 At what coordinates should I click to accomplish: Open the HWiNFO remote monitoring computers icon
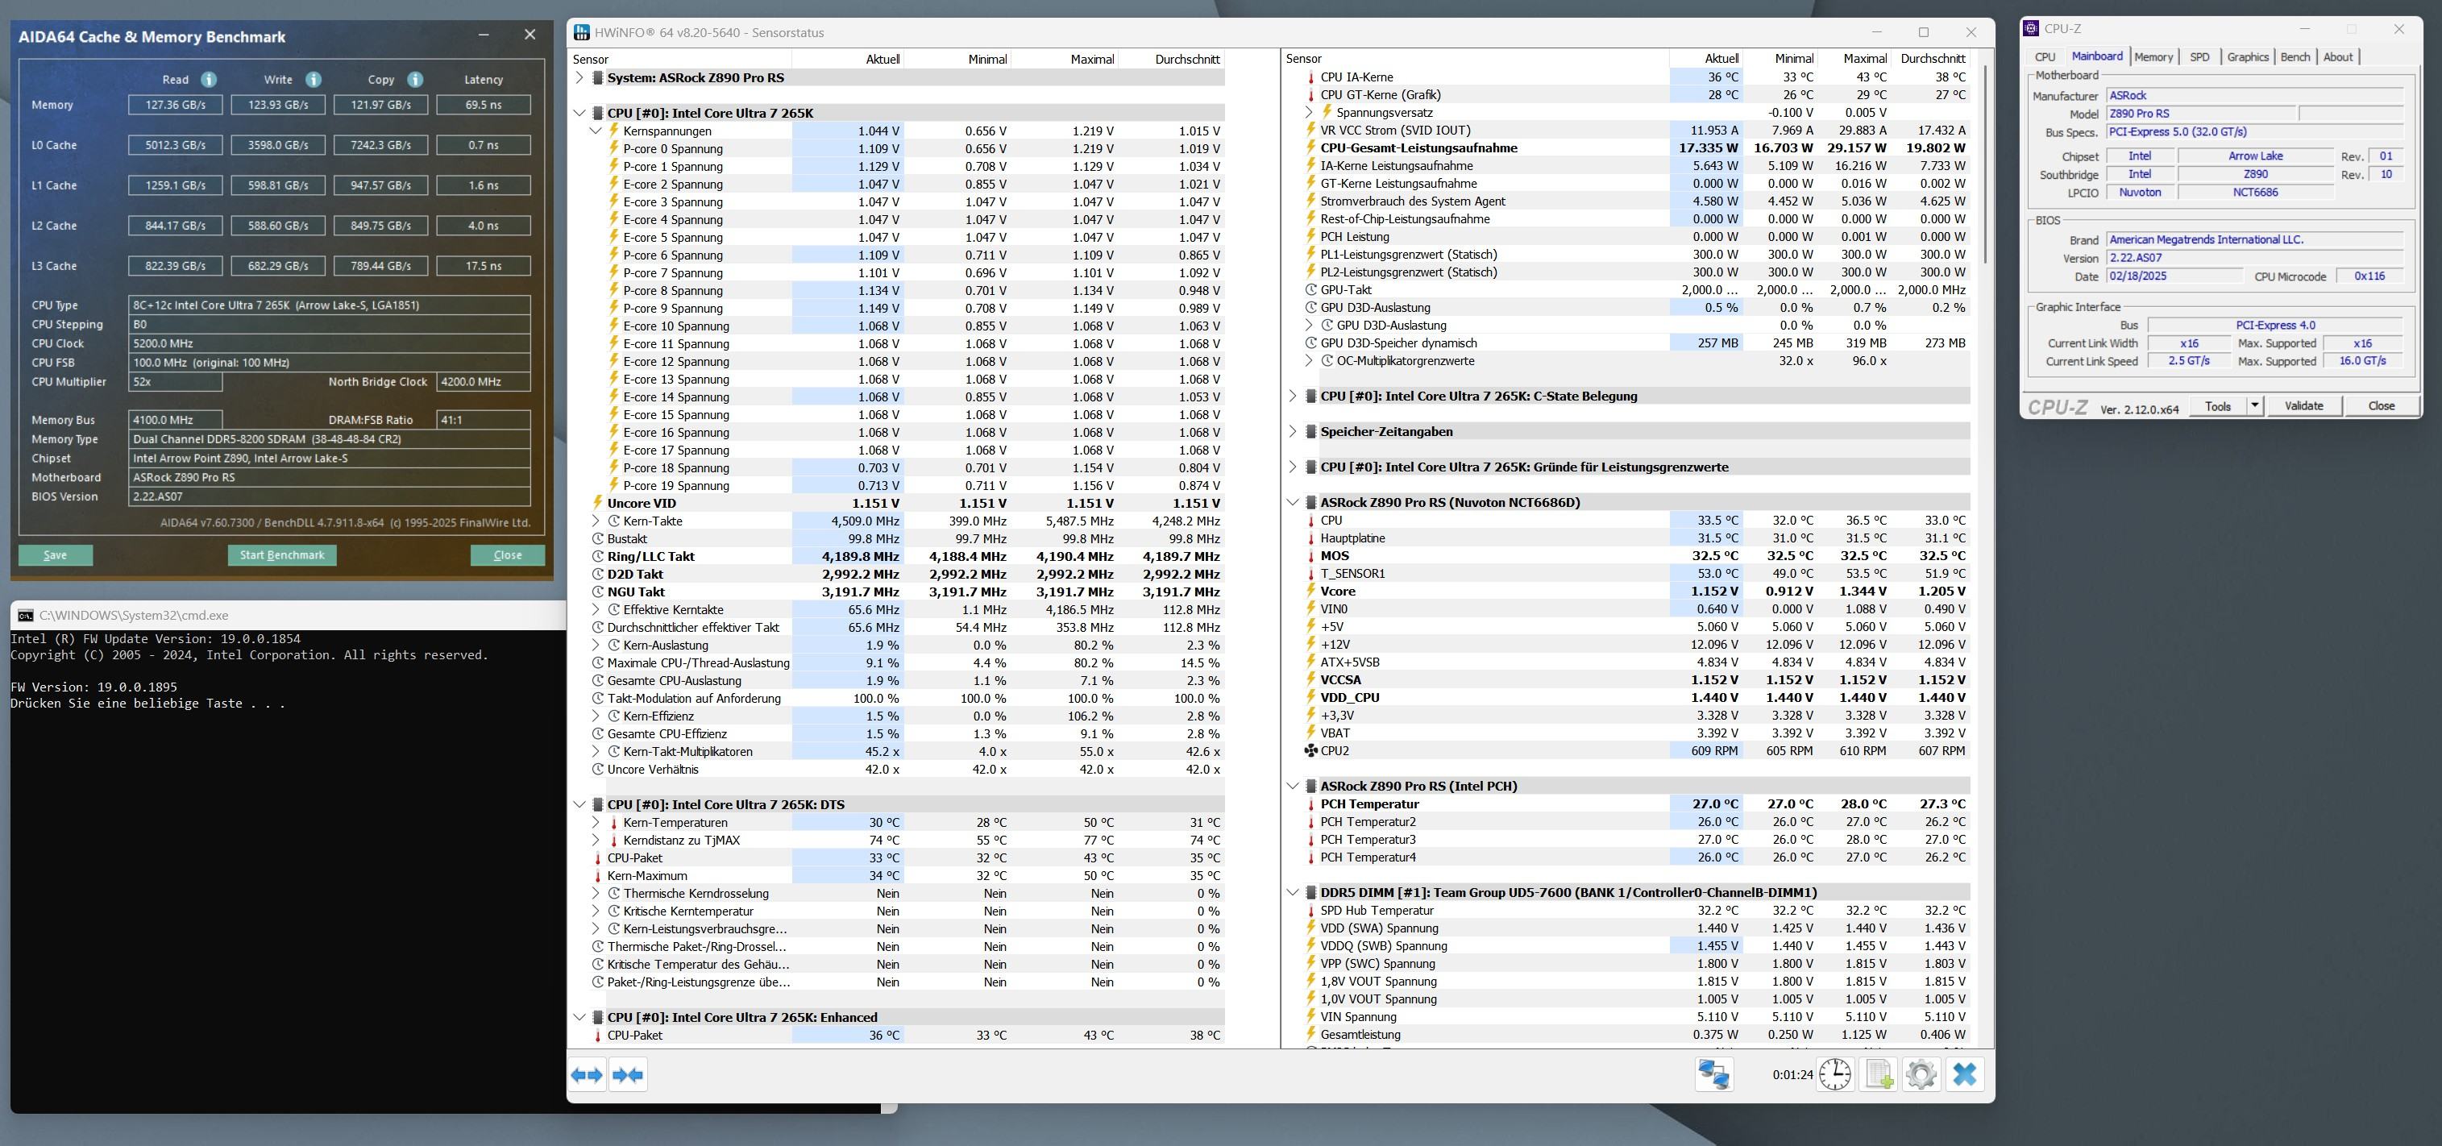1714,1075
